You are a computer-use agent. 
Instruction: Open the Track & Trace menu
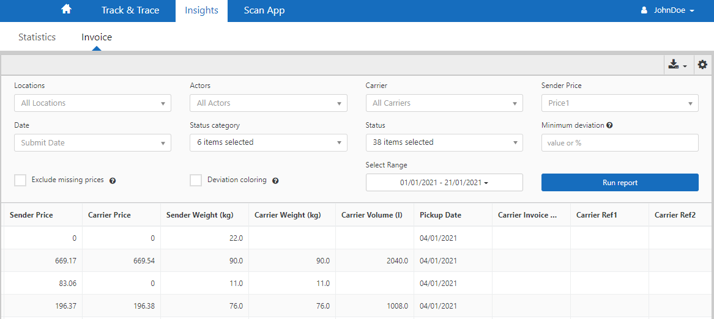130,10
